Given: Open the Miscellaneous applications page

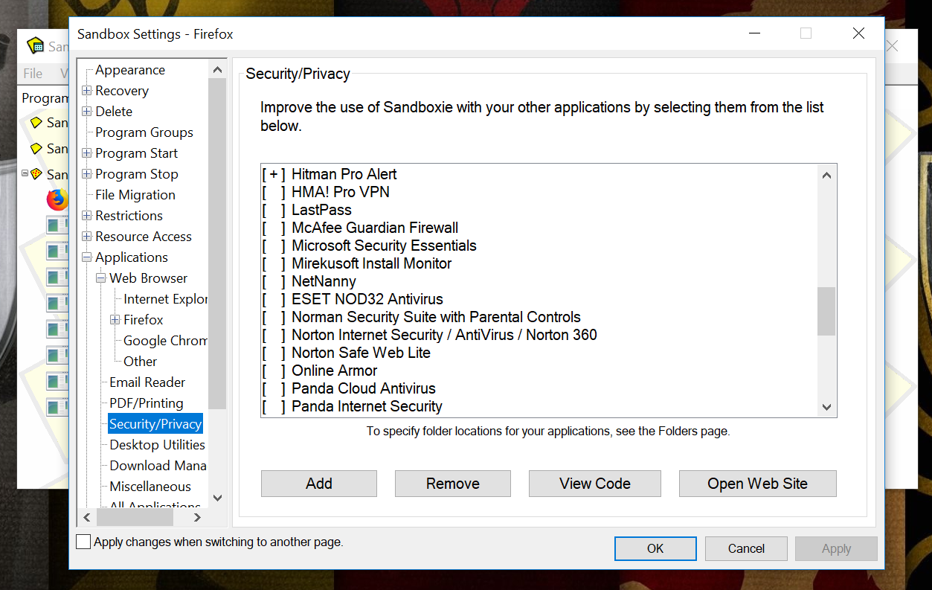Looking at the screenshot, I should pyautogui.click(x=150, y=487).
